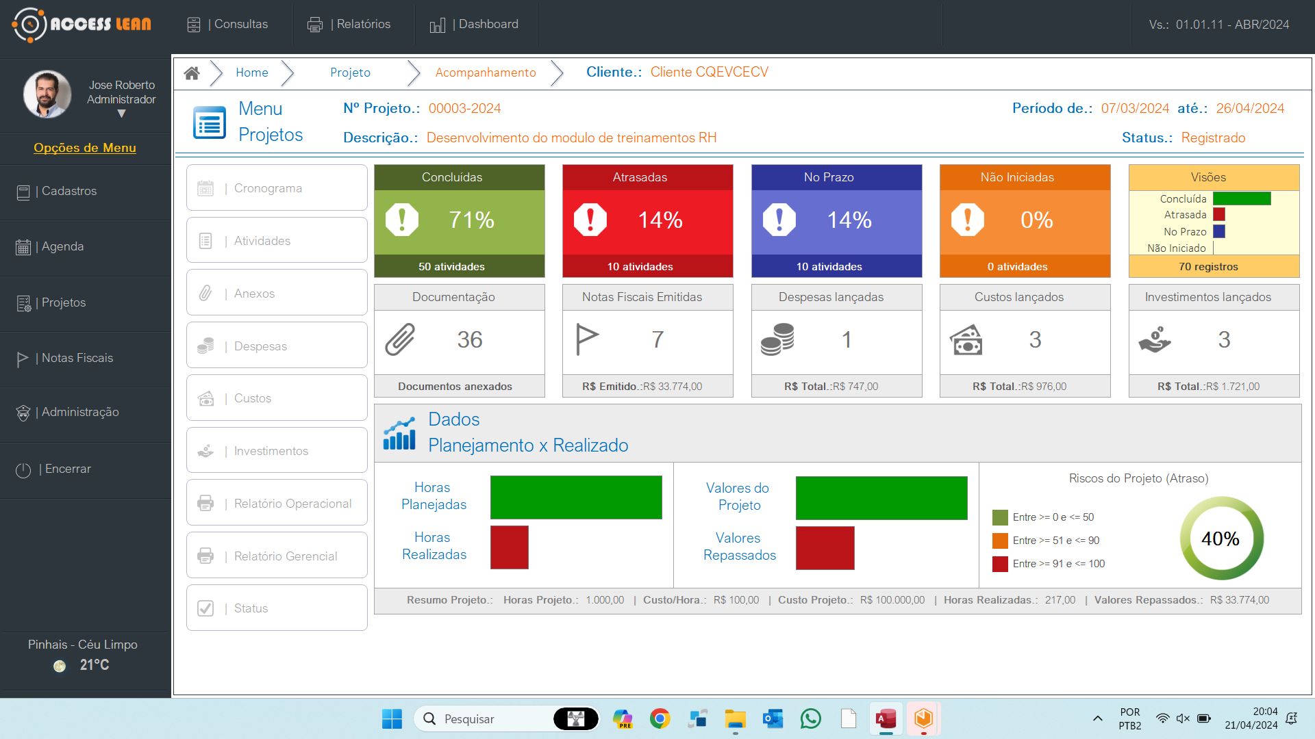1315x739 pixels.
Task: Open the Relatório Gerencial button
Action: click(x=277, y=556)
